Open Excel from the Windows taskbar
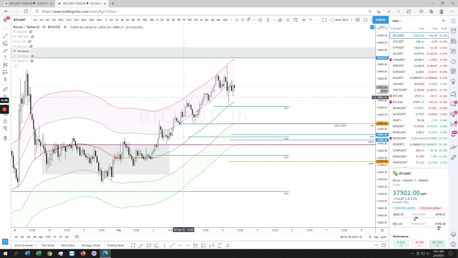Viewport: 458px width, 258px height. pos(38,254)
